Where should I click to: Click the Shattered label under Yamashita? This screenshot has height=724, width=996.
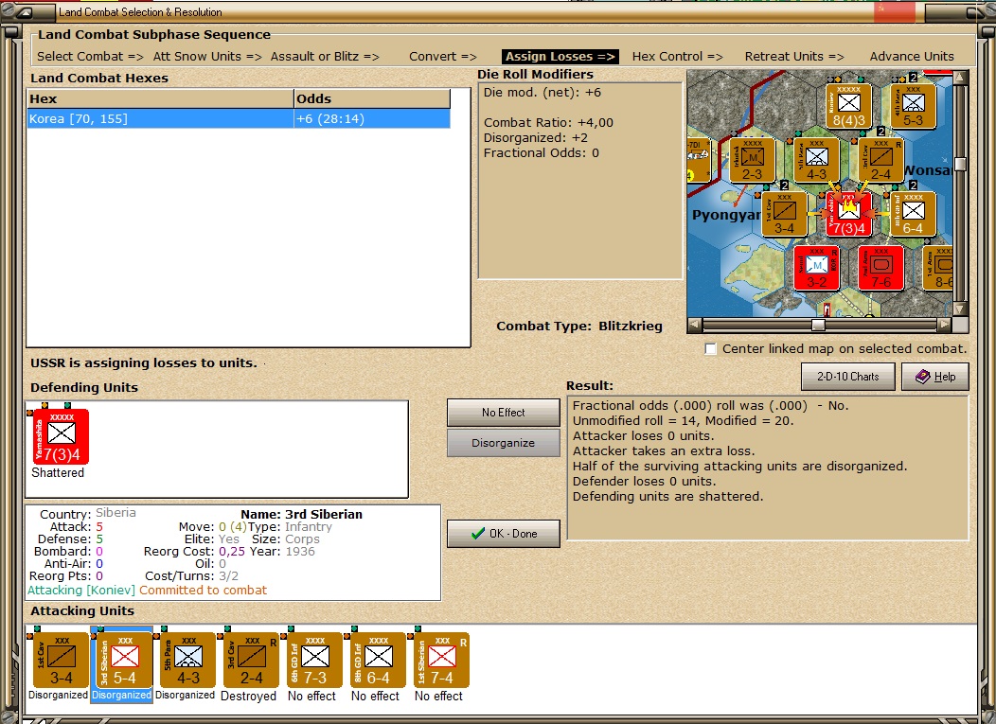pyautogui.click(x=58, y=472)
